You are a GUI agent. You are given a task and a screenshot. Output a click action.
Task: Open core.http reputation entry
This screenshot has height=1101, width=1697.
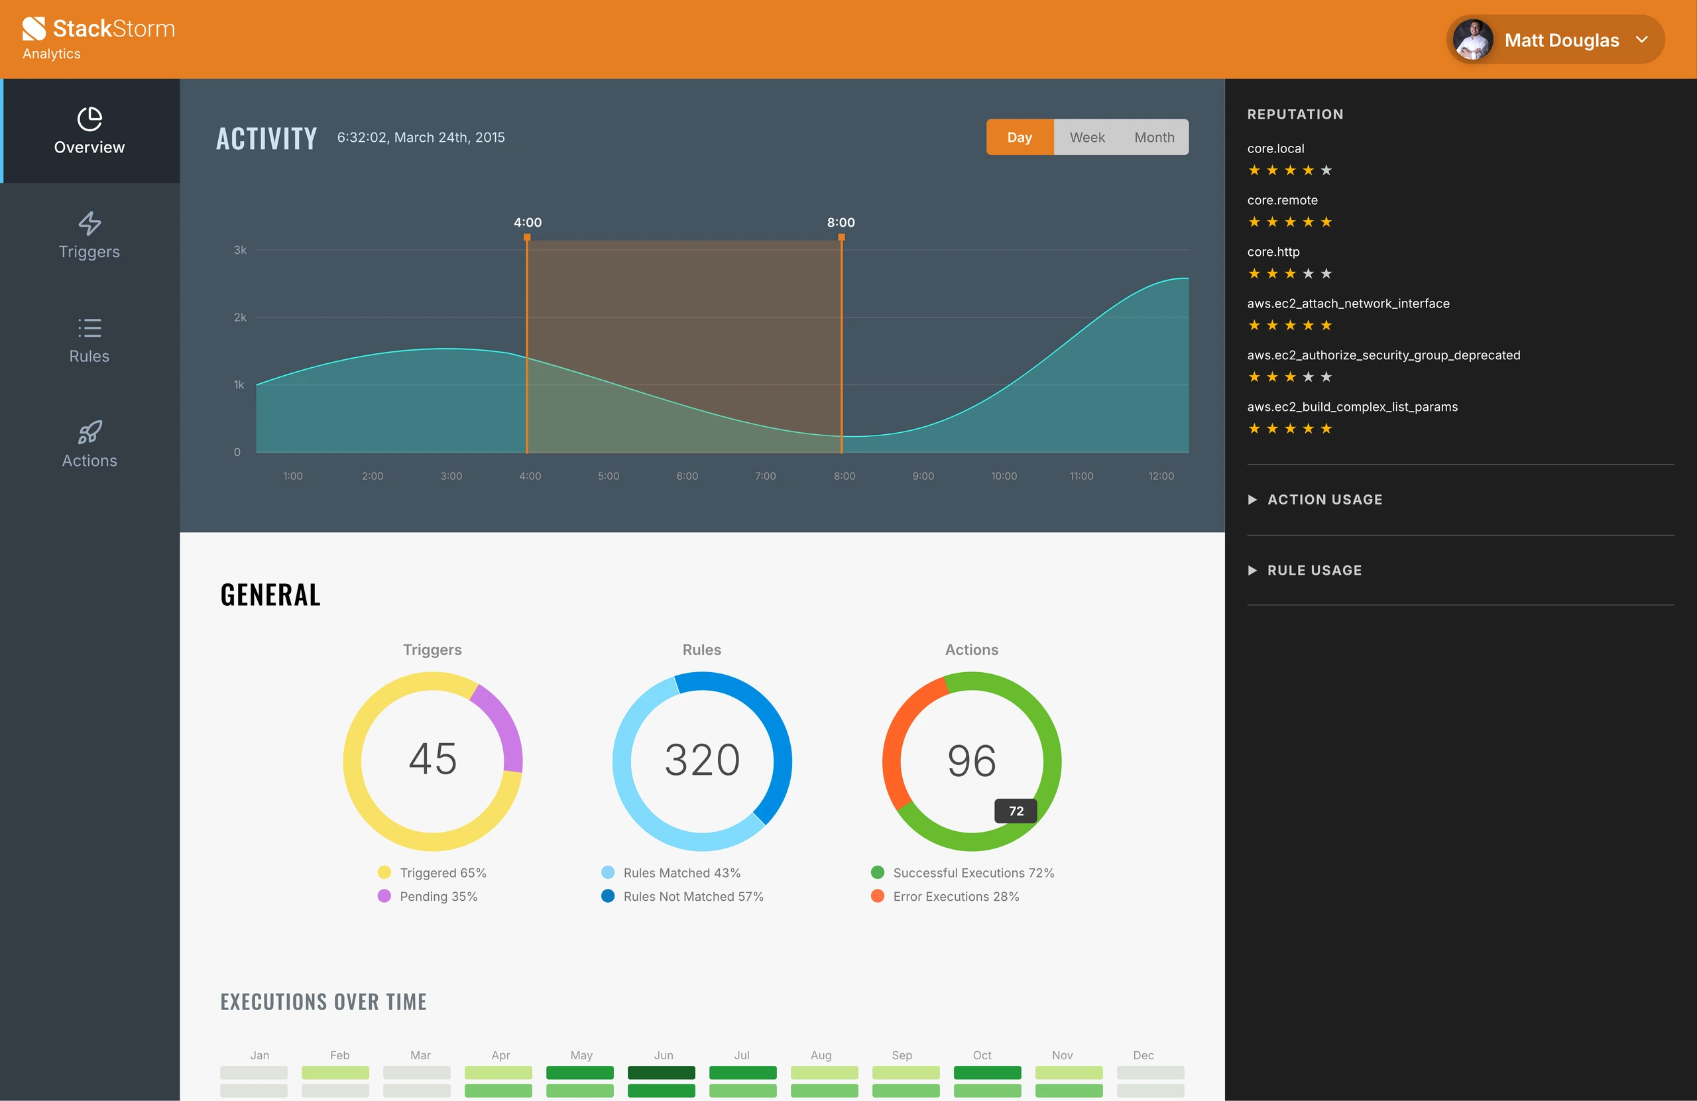pyautogui.click(x=1273, y=252)
